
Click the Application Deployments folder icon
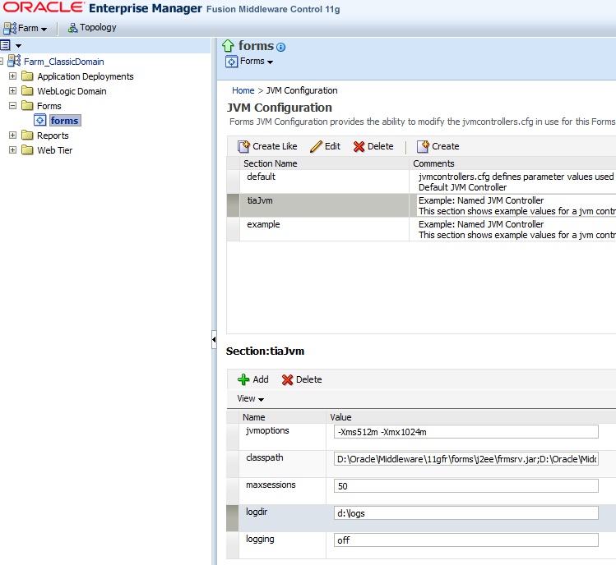click(x=27, y=76)
